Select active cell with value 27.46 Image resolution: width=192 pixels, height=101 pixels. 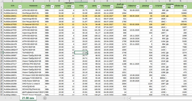pyautogui.click(x=81, y=53)
